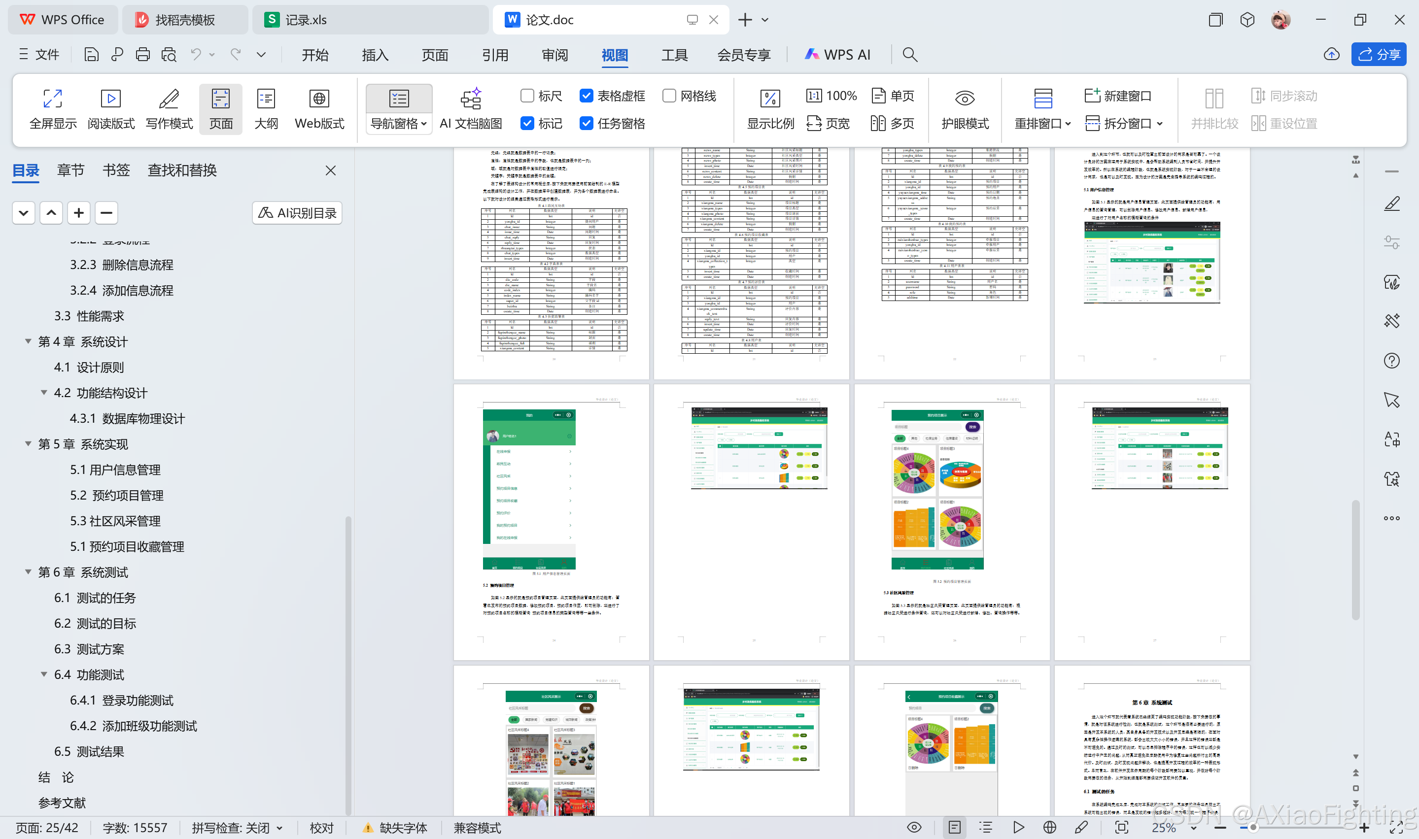Screen dimensions: 1419x839
Task: Open the 审阅 ribbon tab
Action: 555,55
